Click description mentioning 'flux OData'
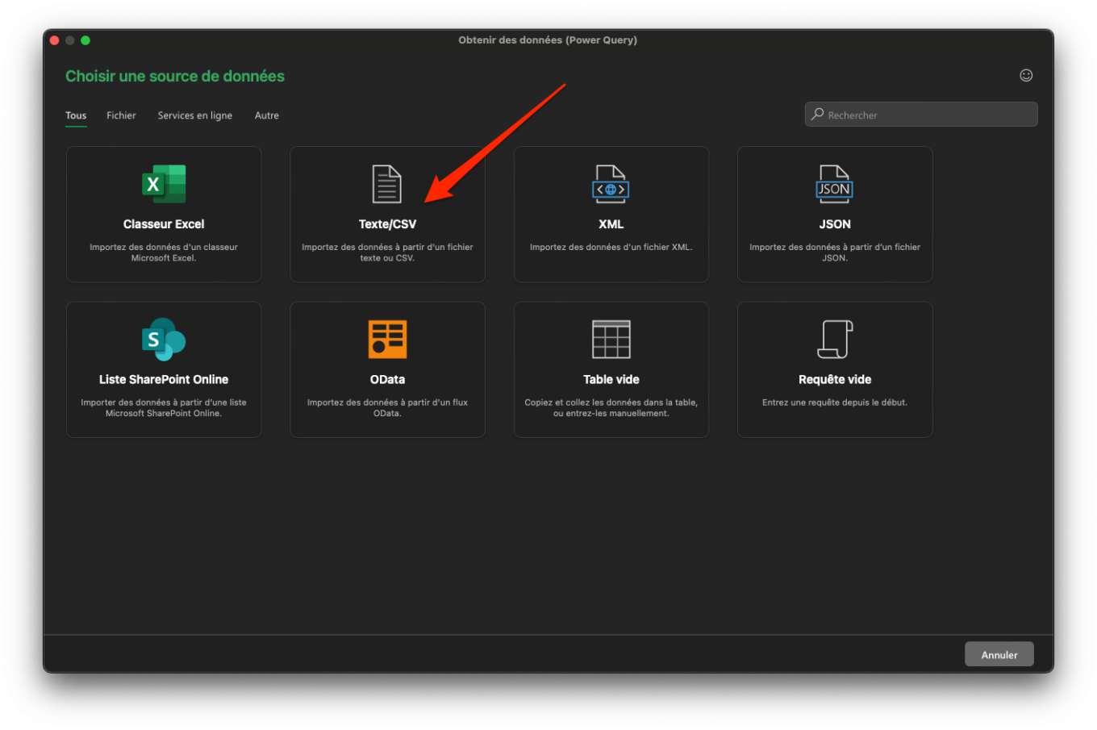This screenshot has height=730, width=1097. coord(387,407)
